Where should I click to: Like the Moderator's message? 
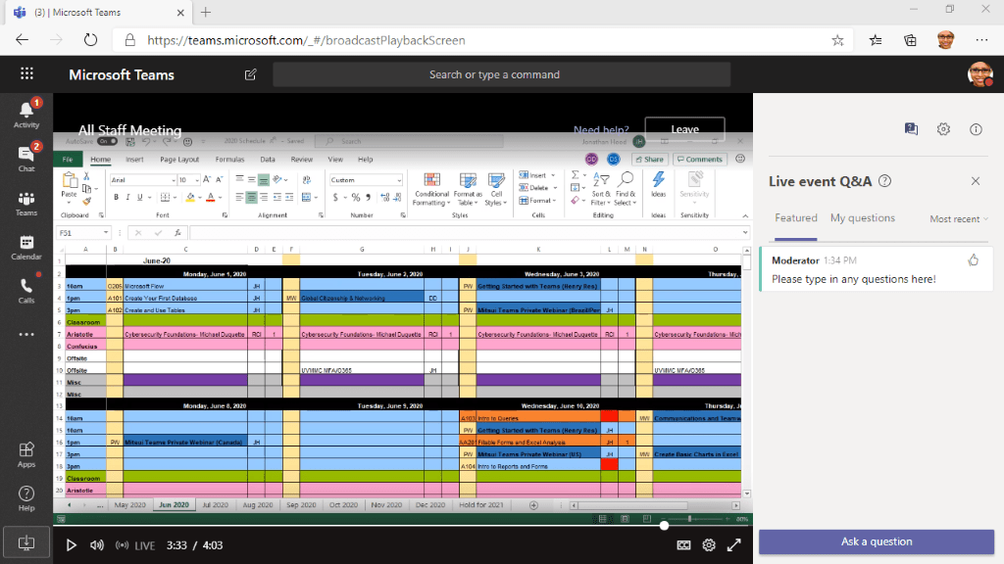[x=974, y=260]
